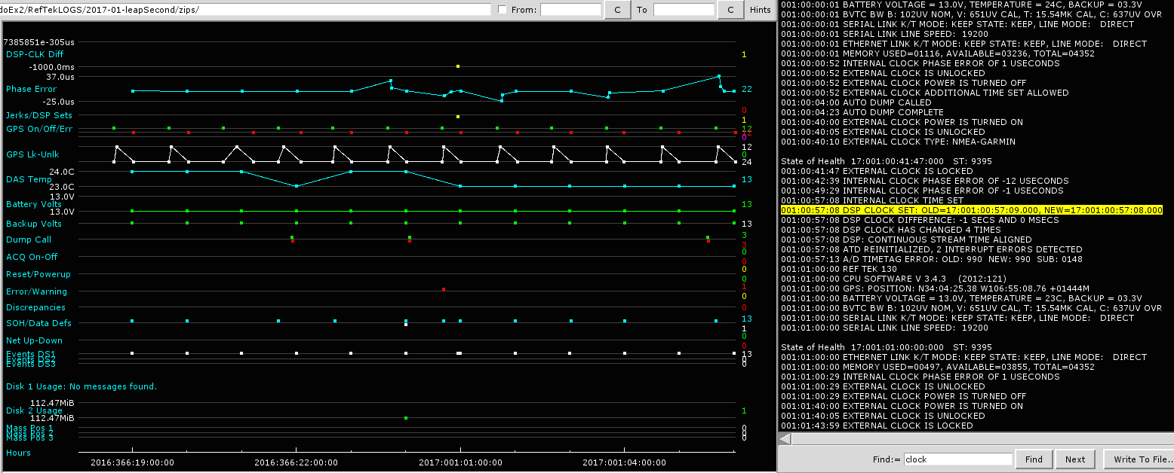Click the log panel's scroll left arrow

point(785,439)
